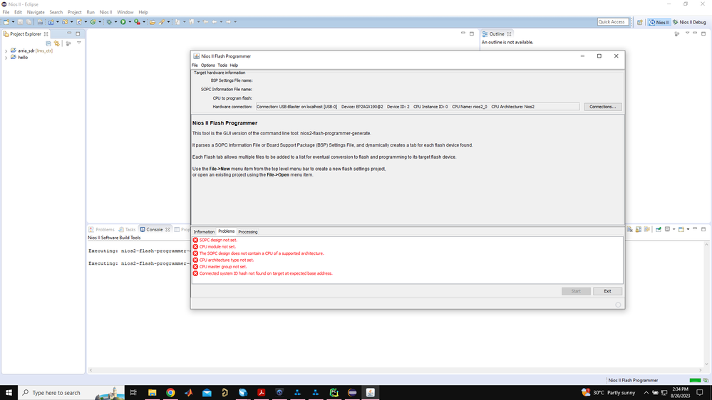Click the Build (010) icon in toolbar

pyautogui.click(x=40, y=22)
